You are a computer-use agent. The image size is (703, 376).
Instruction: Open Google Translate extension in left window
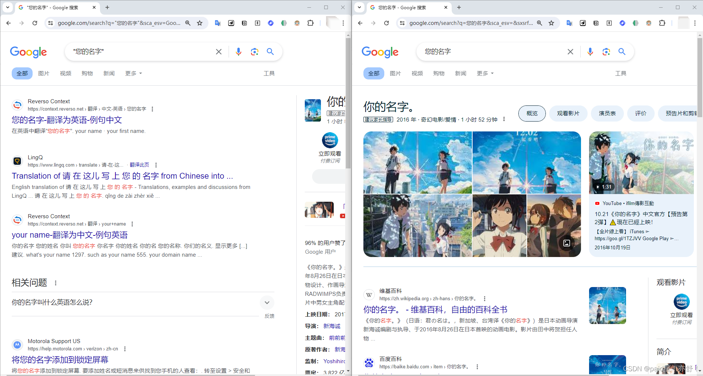218,23
